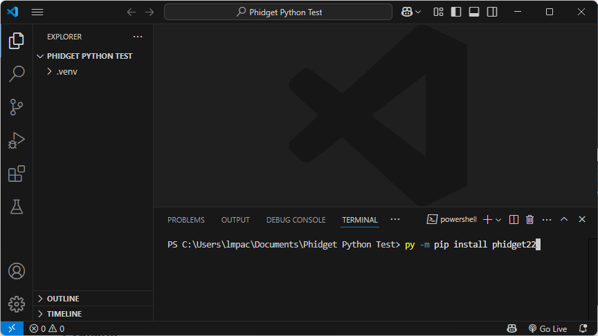Open Source Control view
Screen dimensions: 598x336
17,107
